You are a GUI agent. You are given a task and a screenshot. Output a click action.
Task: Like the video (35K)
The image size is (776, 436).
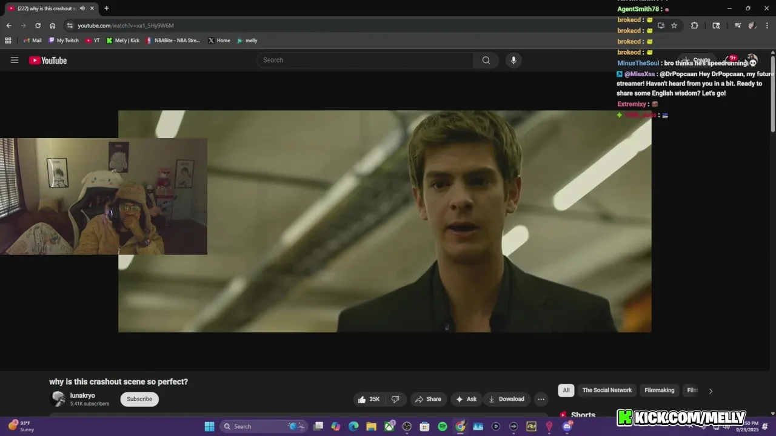(369, 399)
